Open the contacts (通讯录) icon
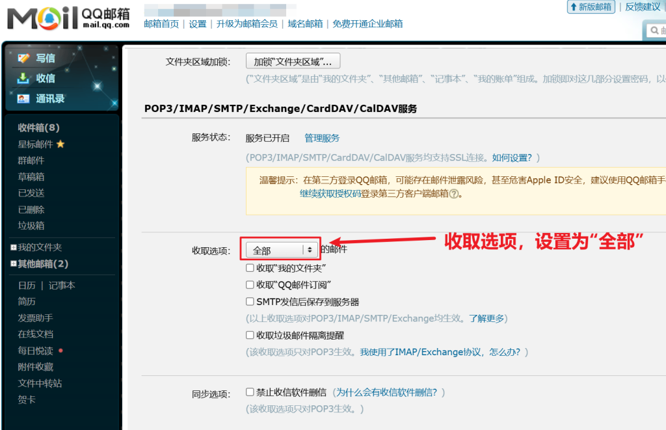 [x=23, y=99]
